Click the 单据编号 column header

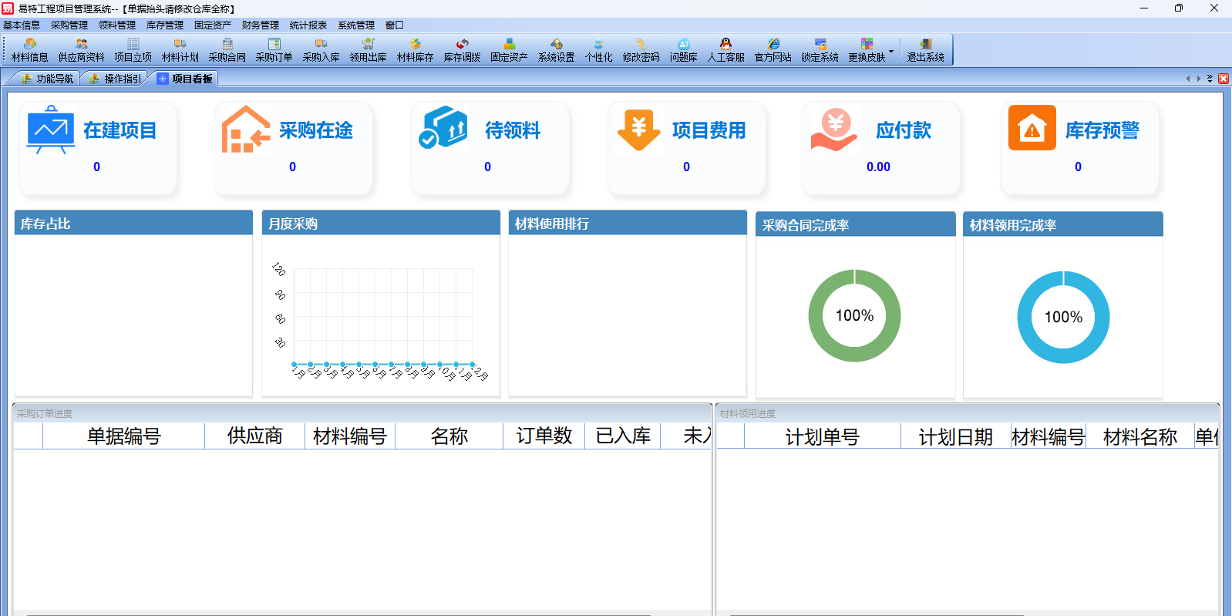(123, 436)
